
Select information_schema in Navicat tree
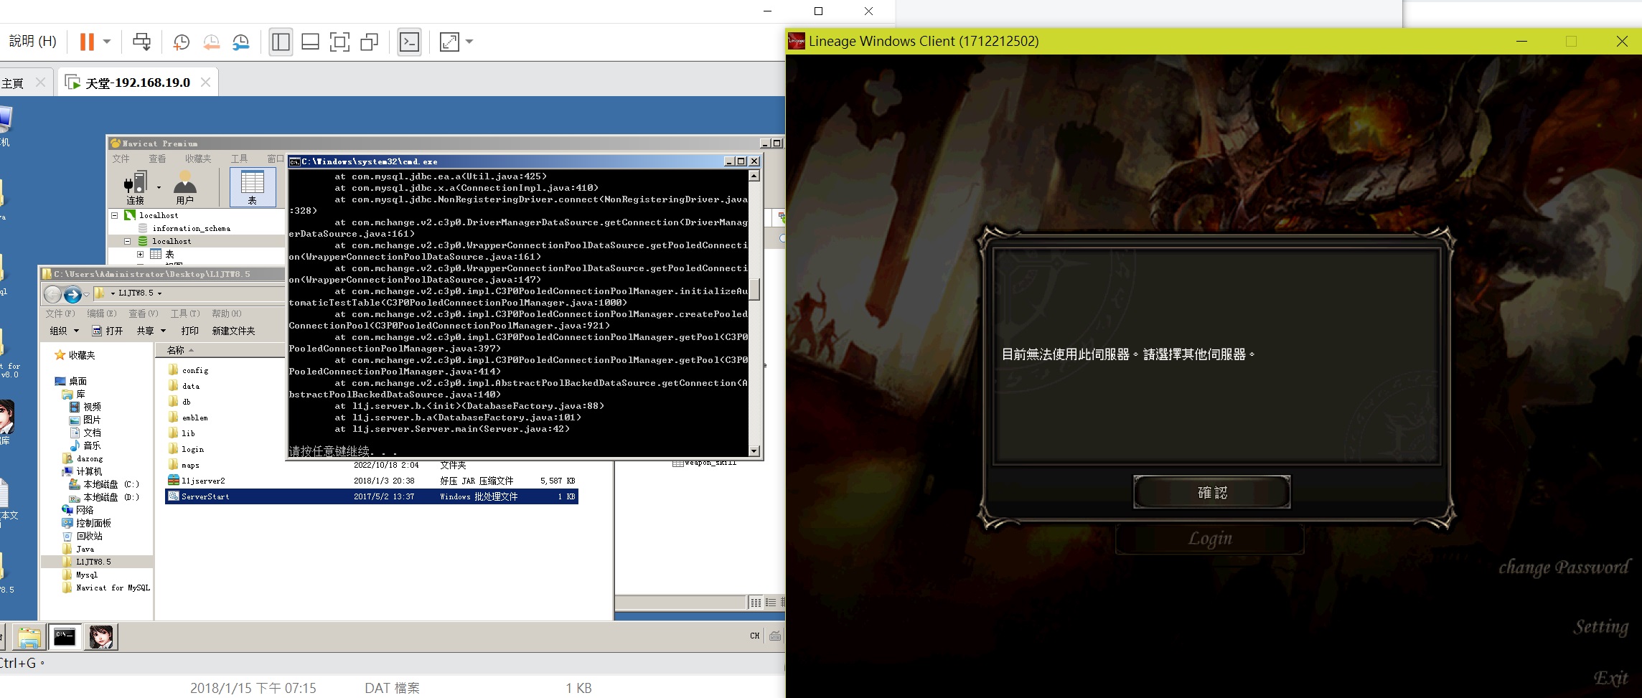coord(191,228)
